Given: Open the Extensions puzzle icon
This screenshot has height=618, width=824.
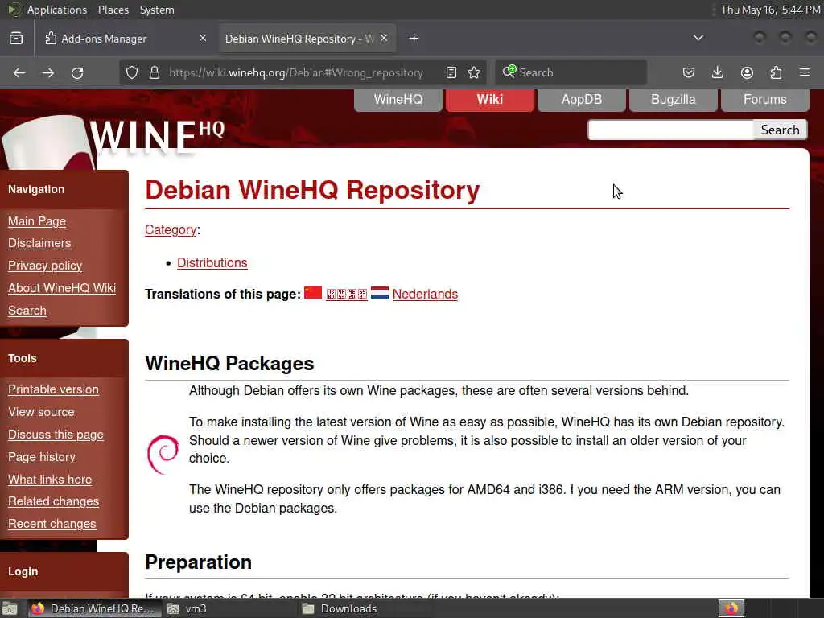Looking at the screenshot, I should pyautogui.click(x=776, y=72).
